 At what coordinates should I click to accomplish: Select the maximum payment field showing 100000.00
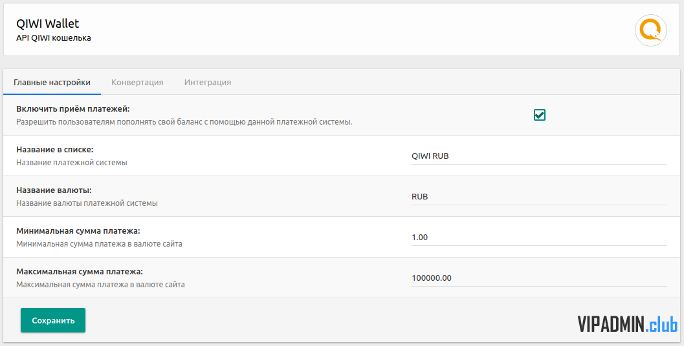coord(539,278)
